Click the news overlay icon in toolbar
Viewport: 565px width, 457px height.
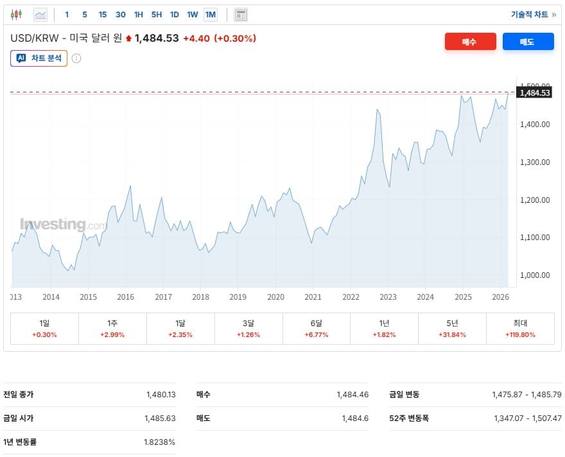[x=241, y=14]
